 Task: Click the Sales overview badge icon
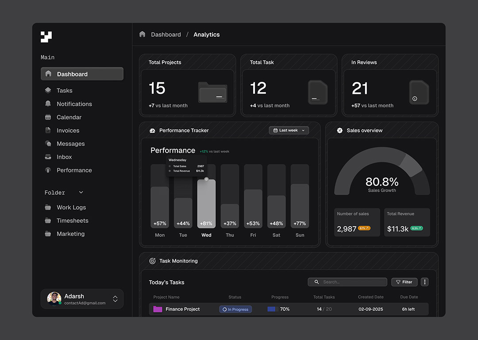pos(340,130)
